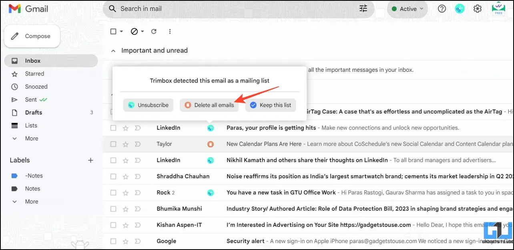Select the Rock email checkbox
514x250 pixels.
113,193
